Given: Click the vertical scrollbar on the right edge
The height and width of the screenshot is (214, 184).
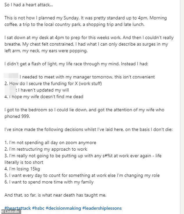Looking at the screenshot, I should (x=182, y=107).
